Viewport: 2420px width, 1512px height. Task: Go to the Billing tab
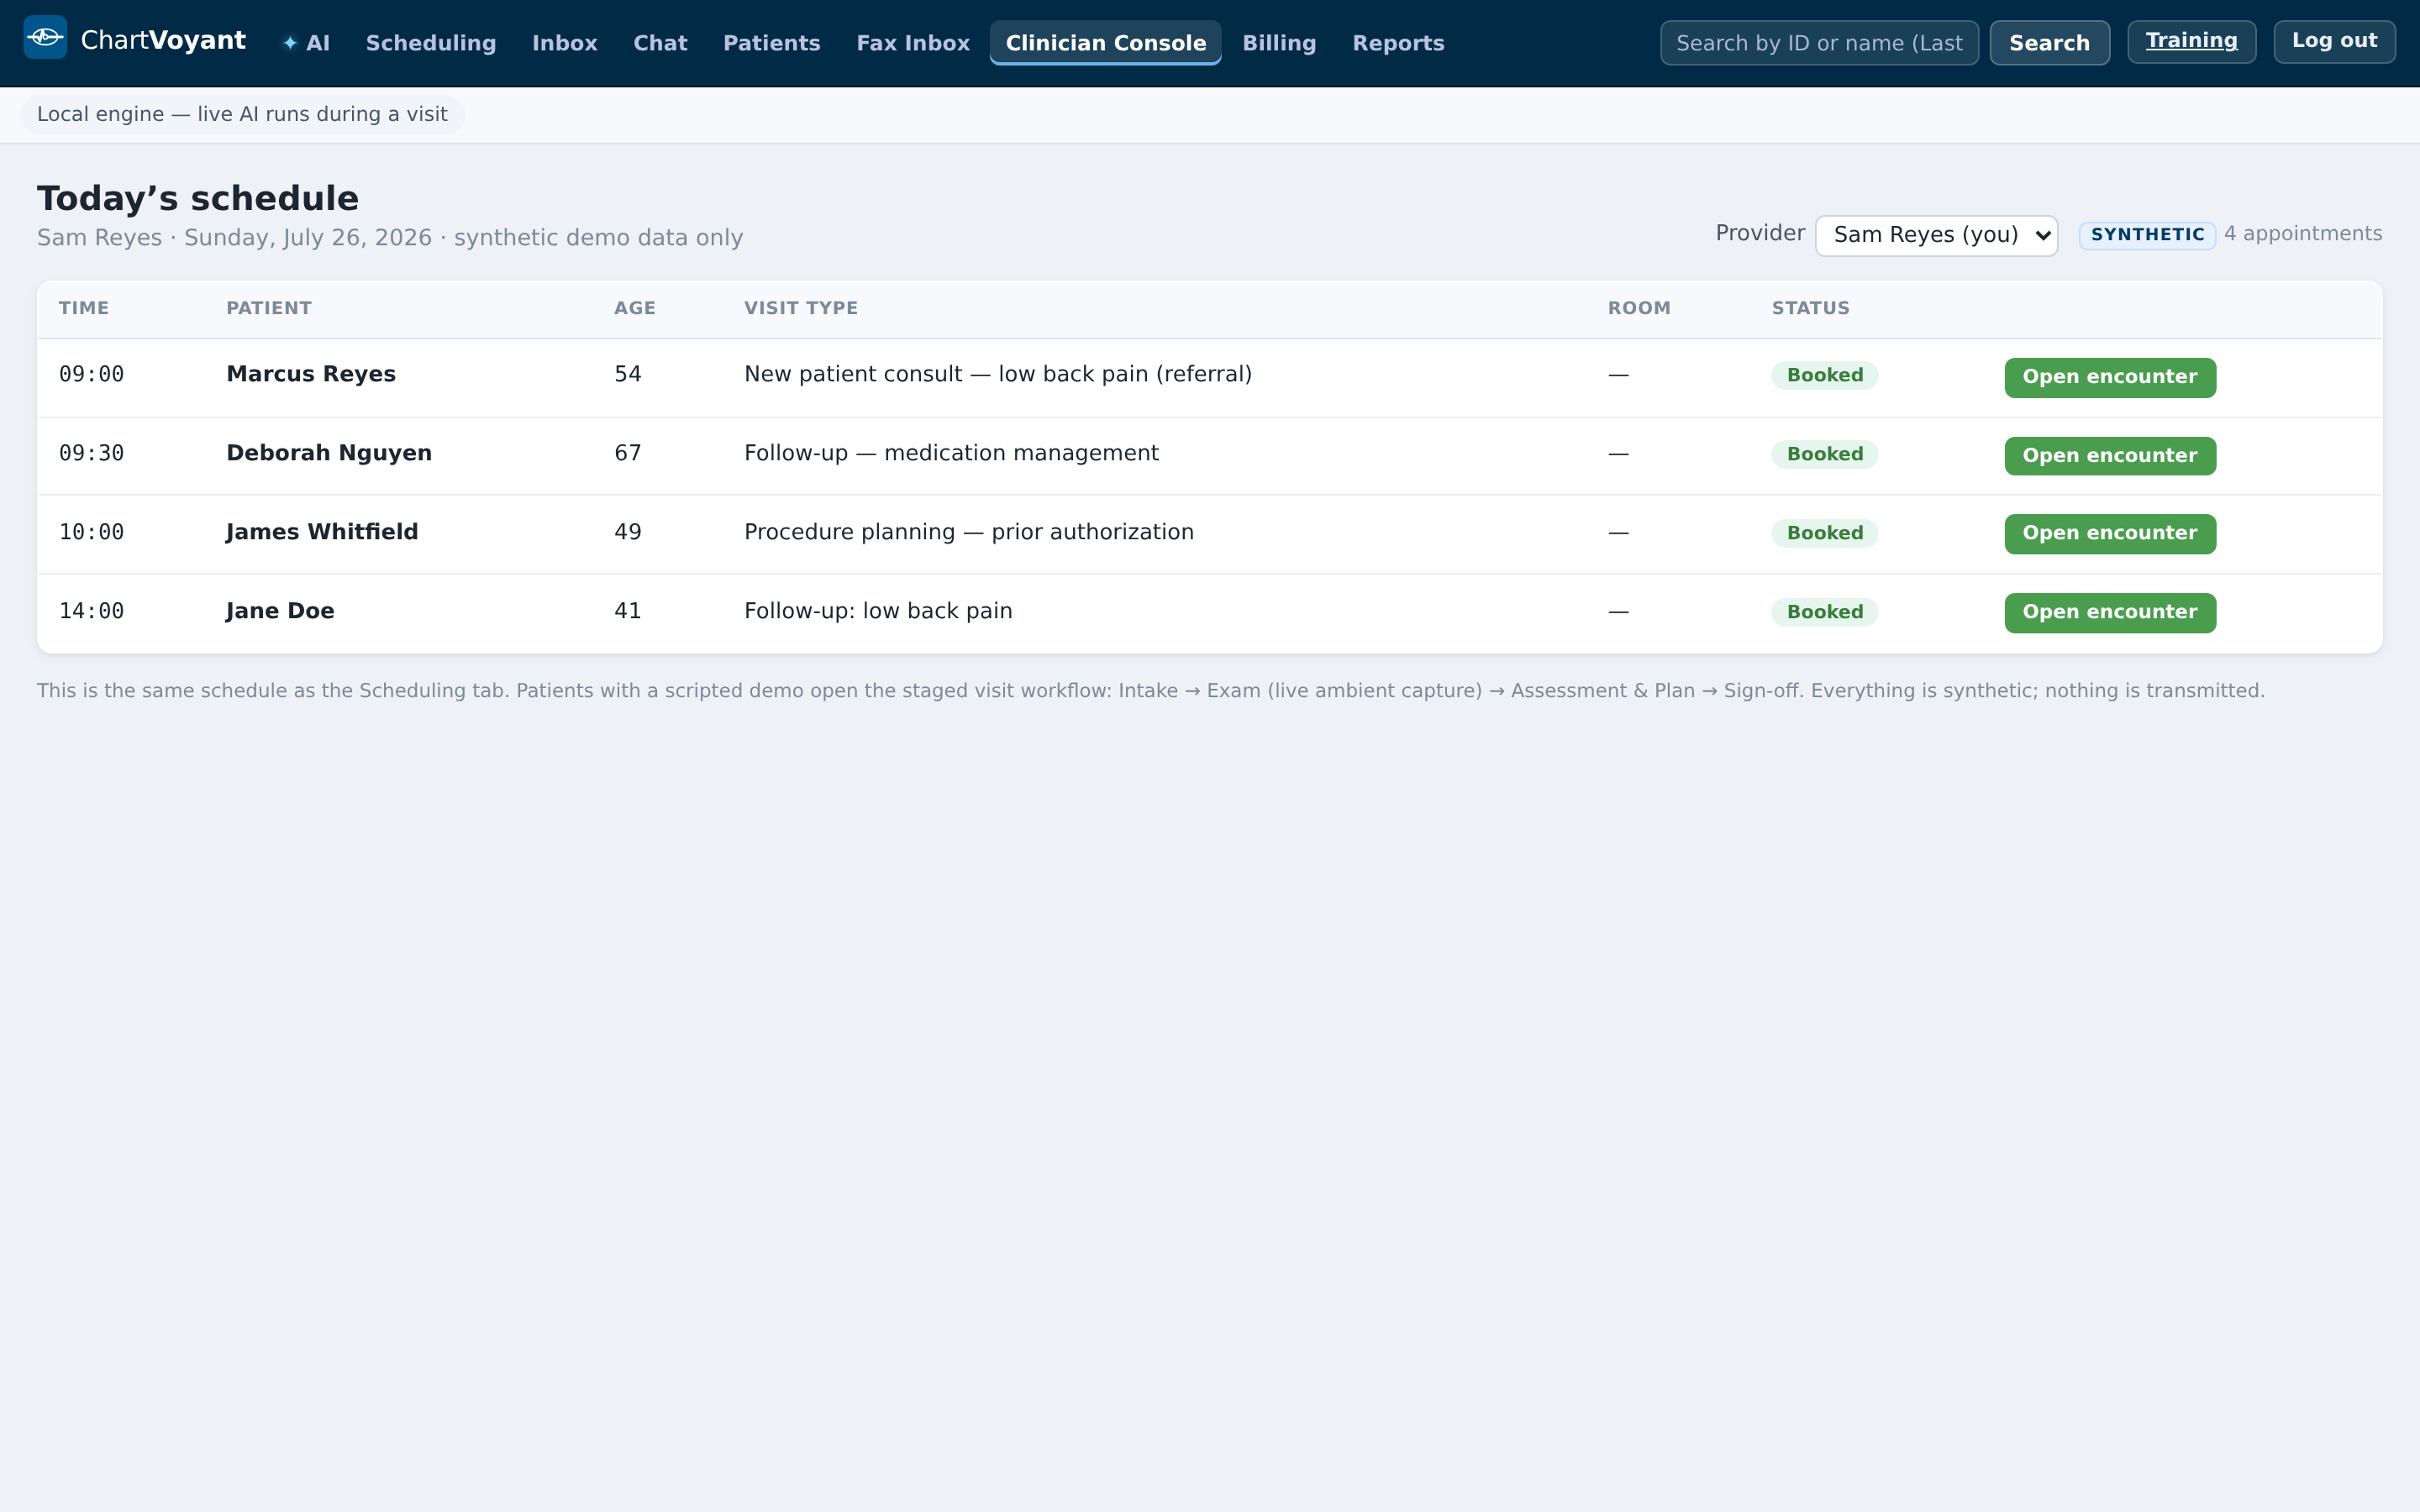(1279, 43)
